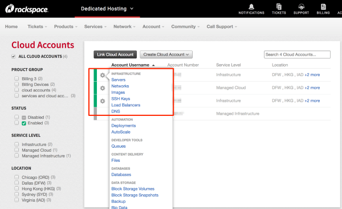
Task: Check the Chicago (ORD) location filter
Action: coord(17,177)
